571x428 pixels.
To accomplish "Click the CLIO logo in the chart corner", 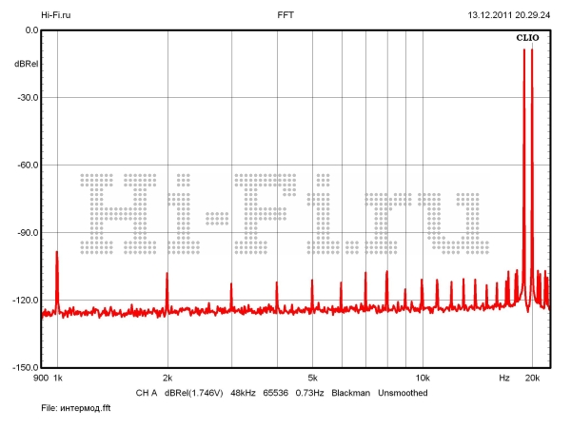I will [526, 39].
